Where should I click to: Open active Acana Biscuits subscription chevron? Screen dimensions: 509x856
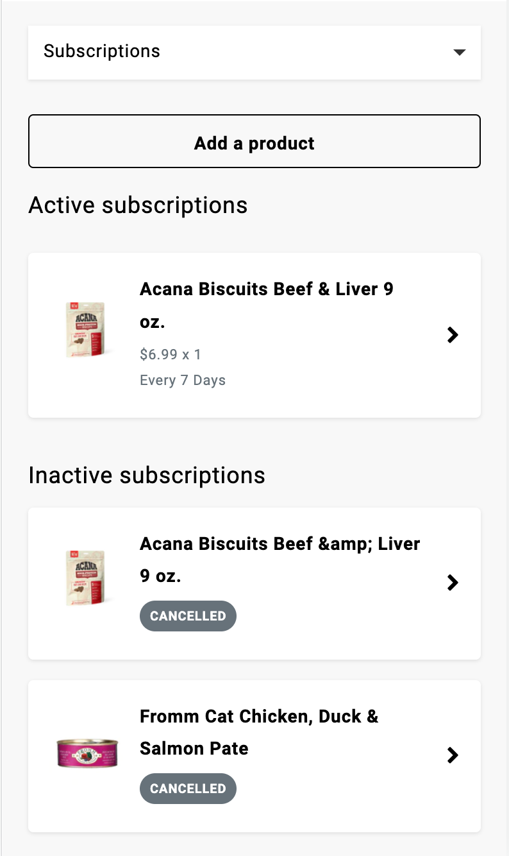(x=453, y=335)
